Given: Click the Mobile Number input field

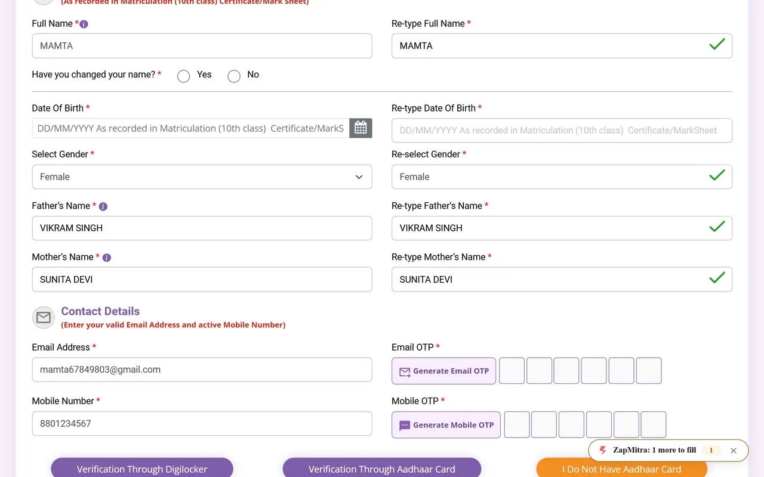Looking at the screenshot, I should (x=202, y=424).
